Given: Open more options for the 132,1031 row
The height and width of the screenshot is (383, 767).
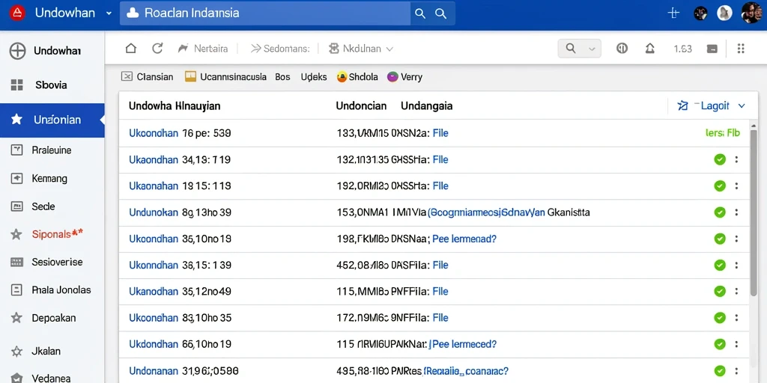Looking at the screenshot, I should pos(736,159).
